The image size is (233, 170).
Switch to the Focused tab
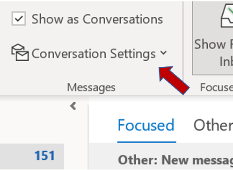(x=146, y=125)
